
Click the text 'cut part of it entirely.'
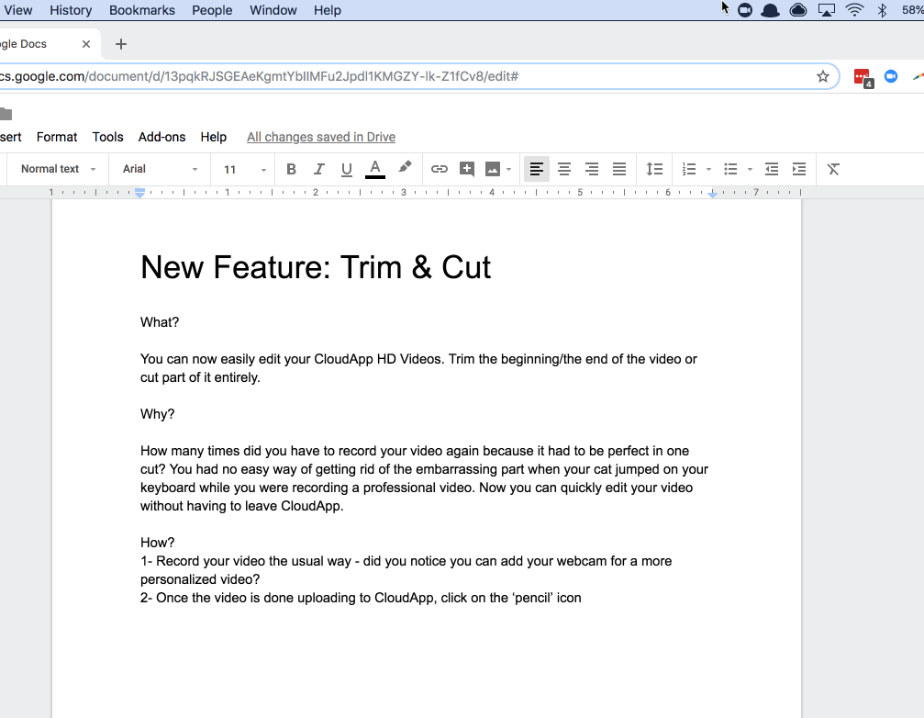200,378
